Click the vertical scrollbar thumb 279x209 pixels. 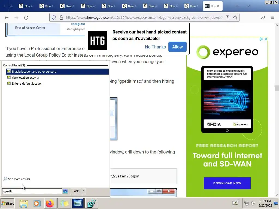point(277,88)
